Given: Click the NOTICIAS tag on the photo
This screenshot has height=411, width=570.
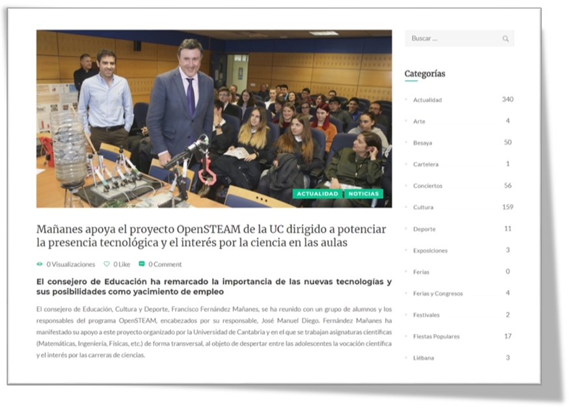Looking at the screenshot, I should [x=364, y=193].
